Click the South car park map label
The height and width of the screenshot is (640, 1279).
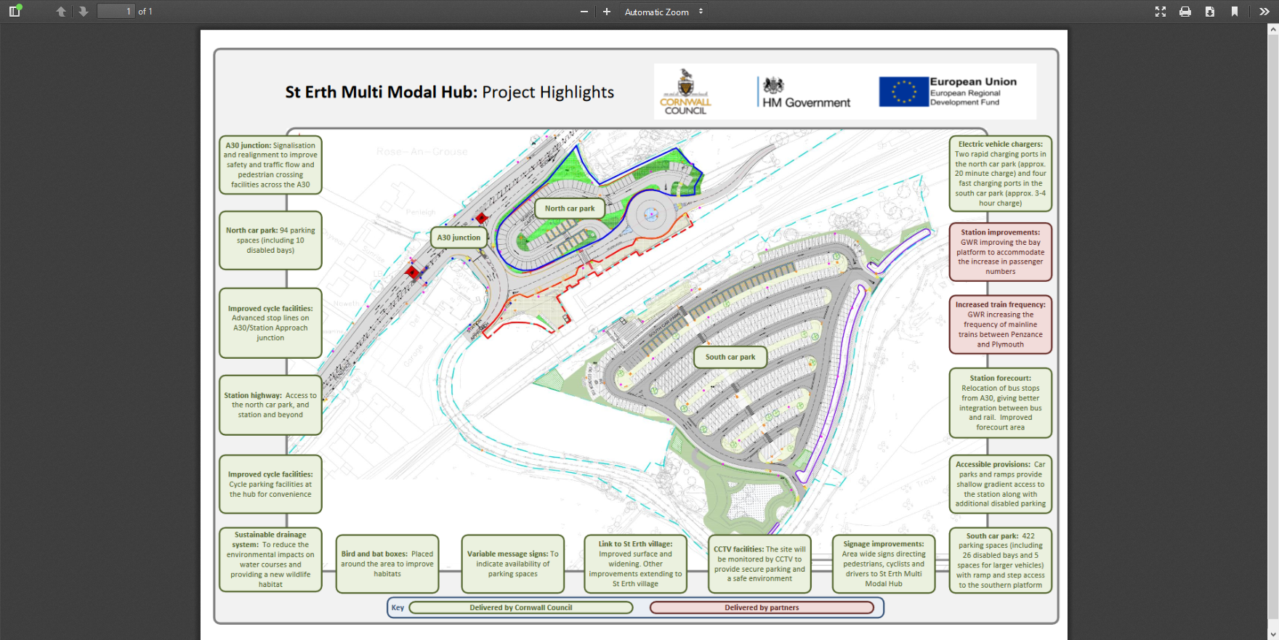[730, 357]
